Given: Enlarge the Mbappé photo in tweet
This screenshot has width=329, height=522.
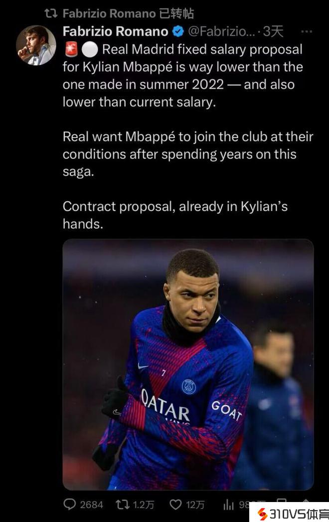Looking at the screenshot, I should [188, 364].
